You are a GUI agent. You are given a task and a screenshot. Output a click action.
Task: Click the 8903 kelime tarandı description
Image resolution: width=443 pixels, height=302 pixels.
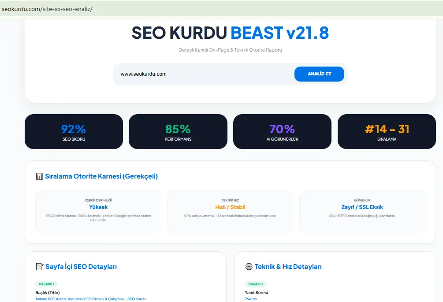(x=98, y=218)
